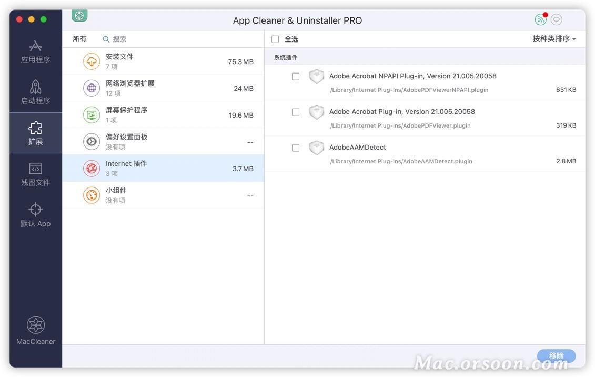Select the 网络浏览器扩展 category row
595x377 pixels.
click(158, 88)
